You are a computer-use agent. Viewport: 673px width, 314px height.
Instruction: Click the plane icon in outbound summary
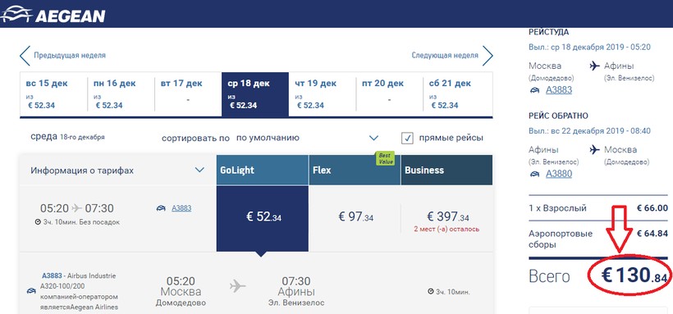(x=594, y=66)
